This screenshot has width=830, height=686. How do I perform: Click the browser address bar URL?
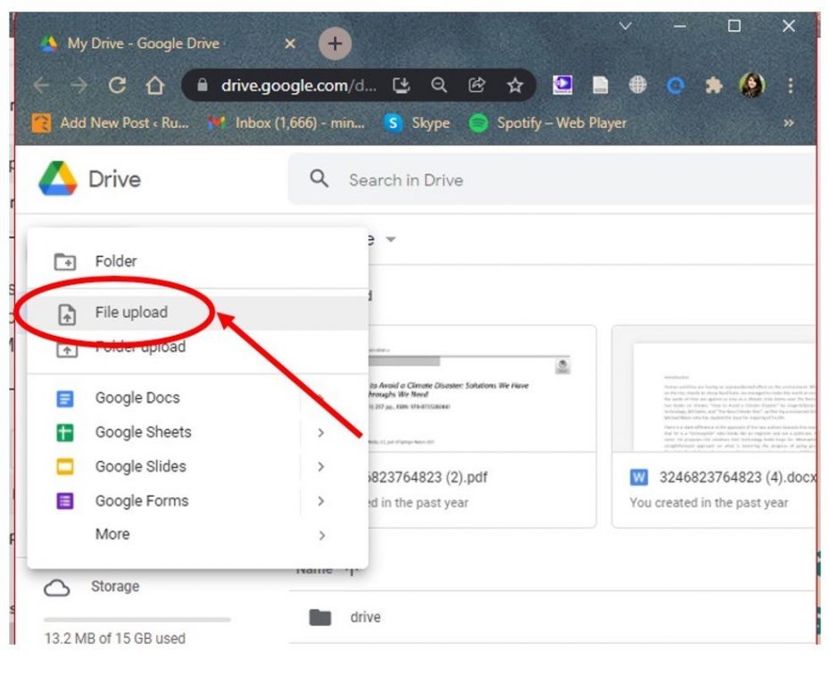299,85
